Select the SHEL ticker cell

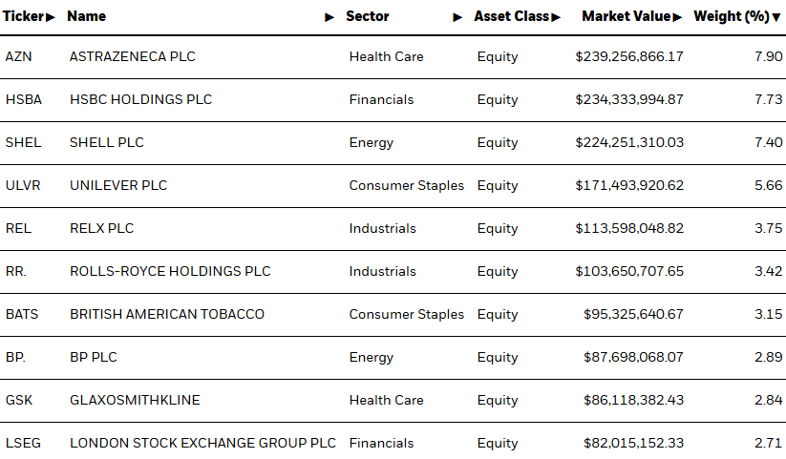[x=24, y=142]
